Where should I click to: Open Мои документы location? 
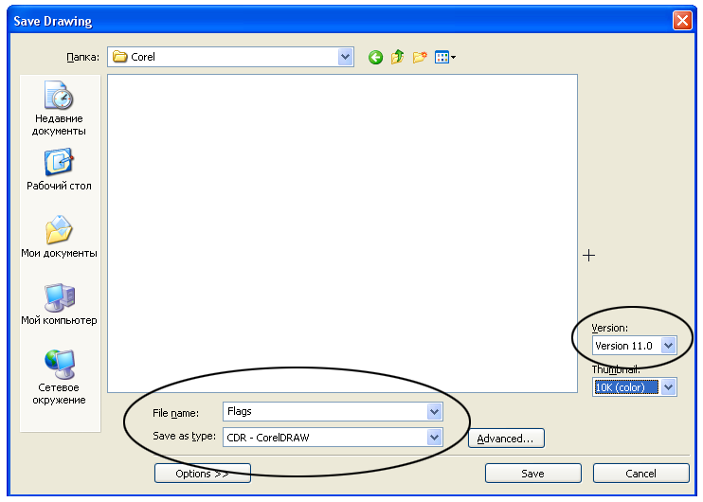click(x=59, y=237)
